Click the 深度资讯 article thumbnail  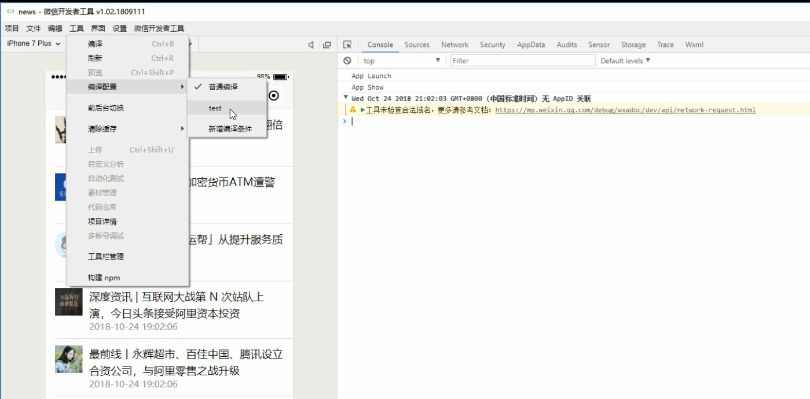point(69,302)
